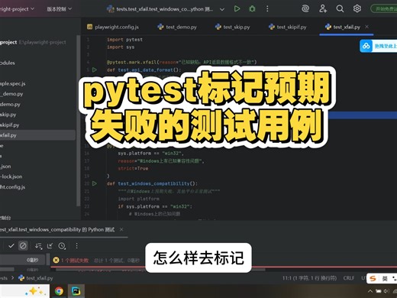
Task: Select xfail.py in project tree
Action: click(x=8, y=135)
